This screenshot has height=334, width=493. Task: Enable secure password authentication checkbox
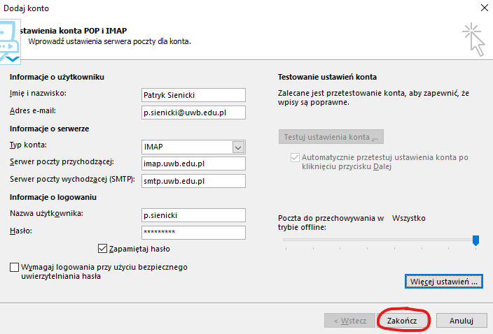point(14,267)
